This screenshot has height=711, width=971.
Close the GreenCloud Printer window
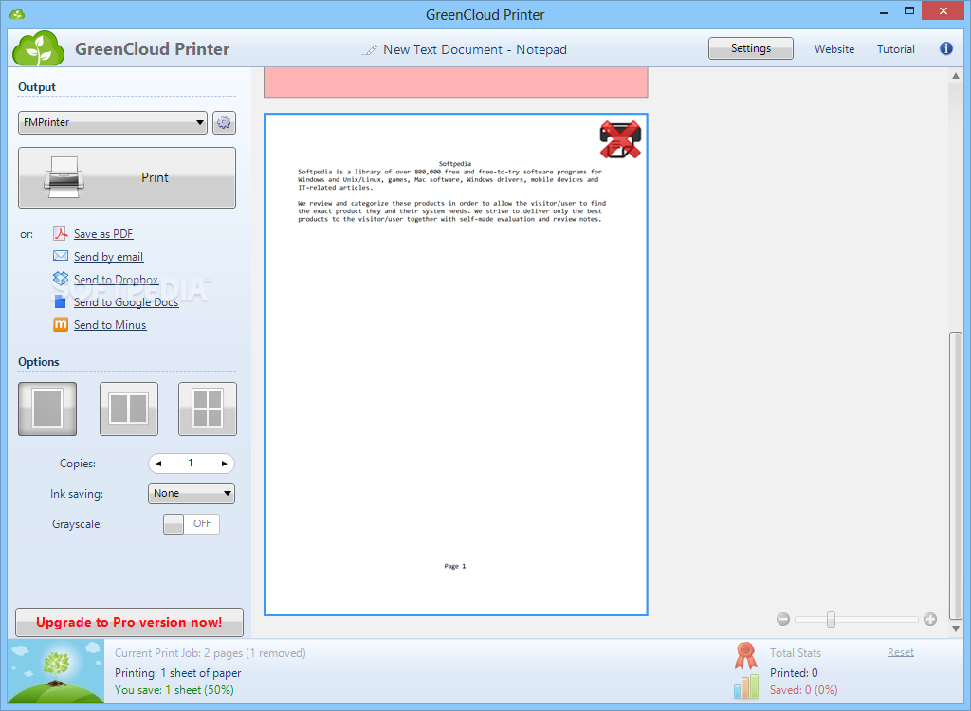tap(944, 10)
